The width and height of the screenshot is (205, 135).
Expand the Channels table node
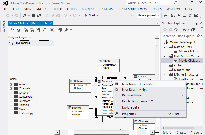11,89
